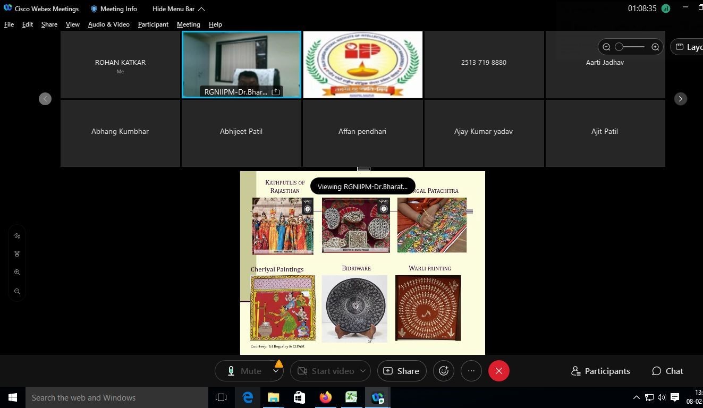Collapse the menu bar with Hide Menu Bar
This screenshot has width=703, height=408.
(179, 9)
